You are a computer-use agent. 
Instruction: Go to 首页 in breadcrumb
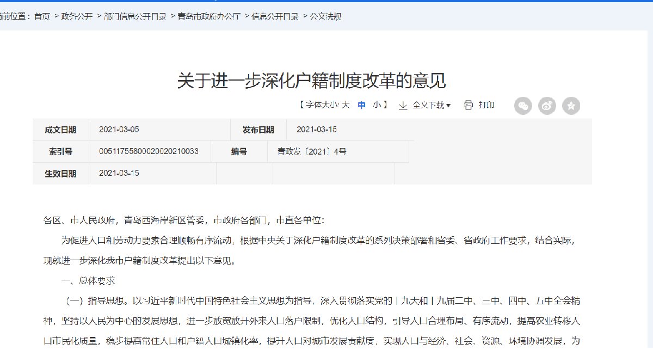pyautogui.click(x=42, y=17)
